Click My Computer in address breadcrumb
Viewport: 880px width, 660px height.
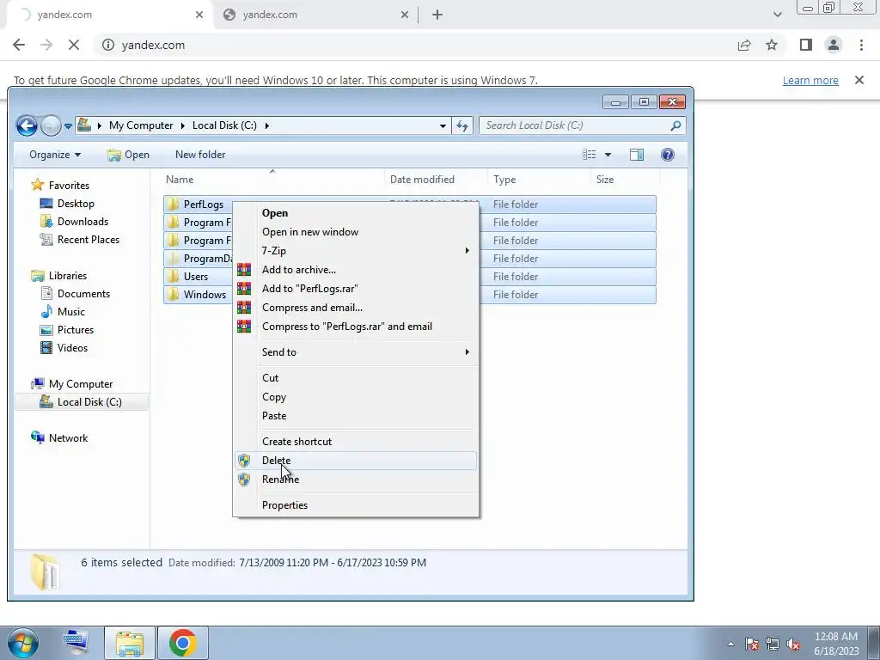coord(141,125)
